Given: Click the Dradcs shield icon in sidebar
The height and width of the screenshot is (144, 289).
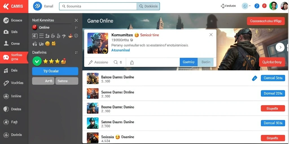Looking at the screenshot, I should click(x=6, y=109).
